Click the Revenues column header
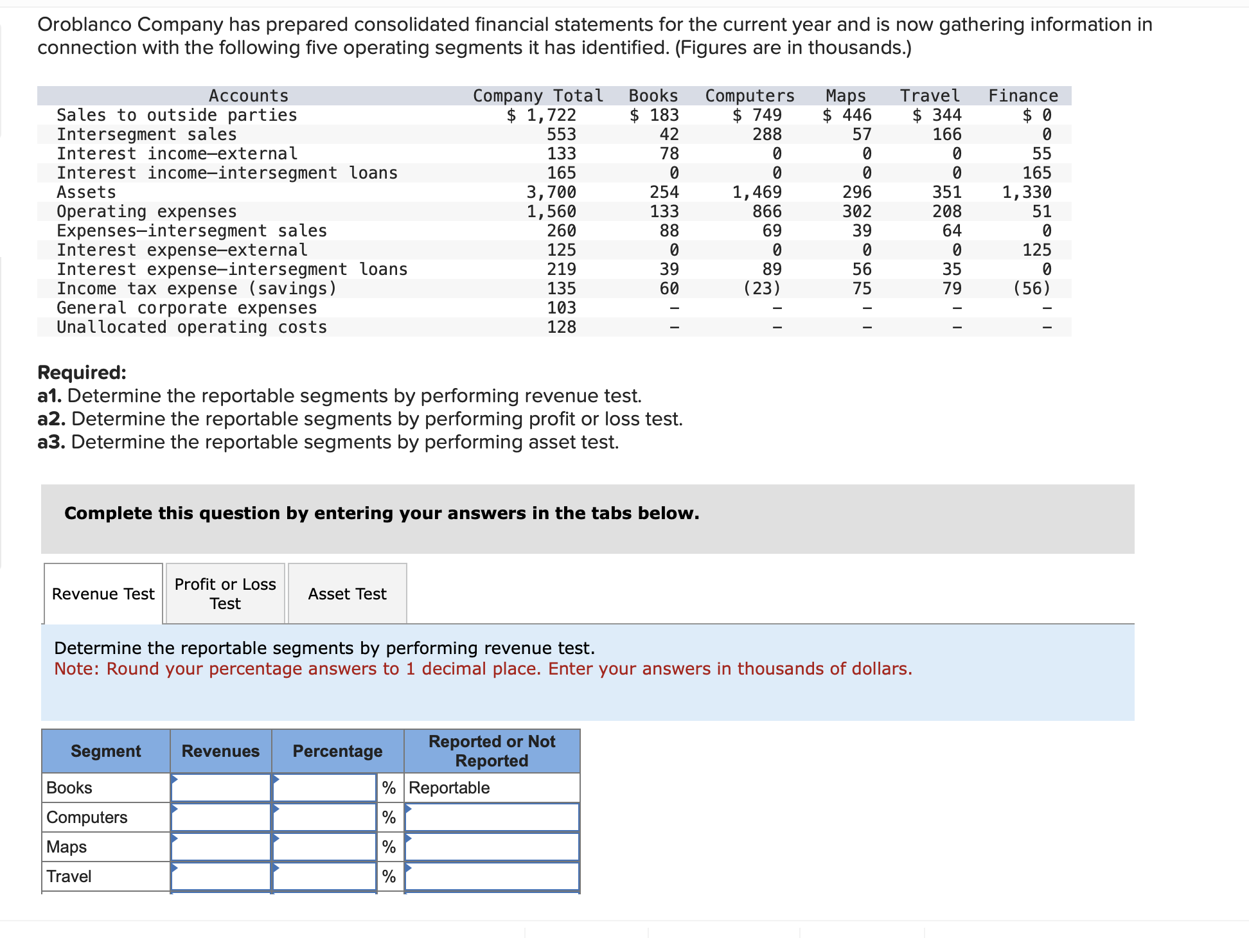 220,751
